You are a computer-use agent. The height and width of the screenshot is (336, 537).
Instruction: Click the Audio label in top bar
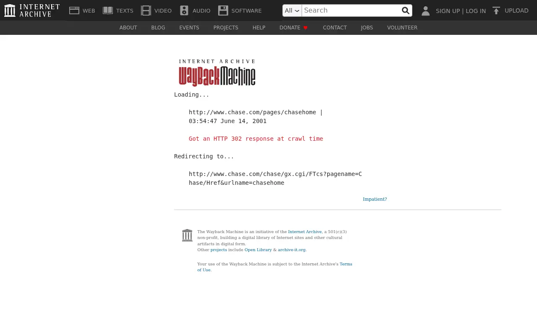[201, 10]
